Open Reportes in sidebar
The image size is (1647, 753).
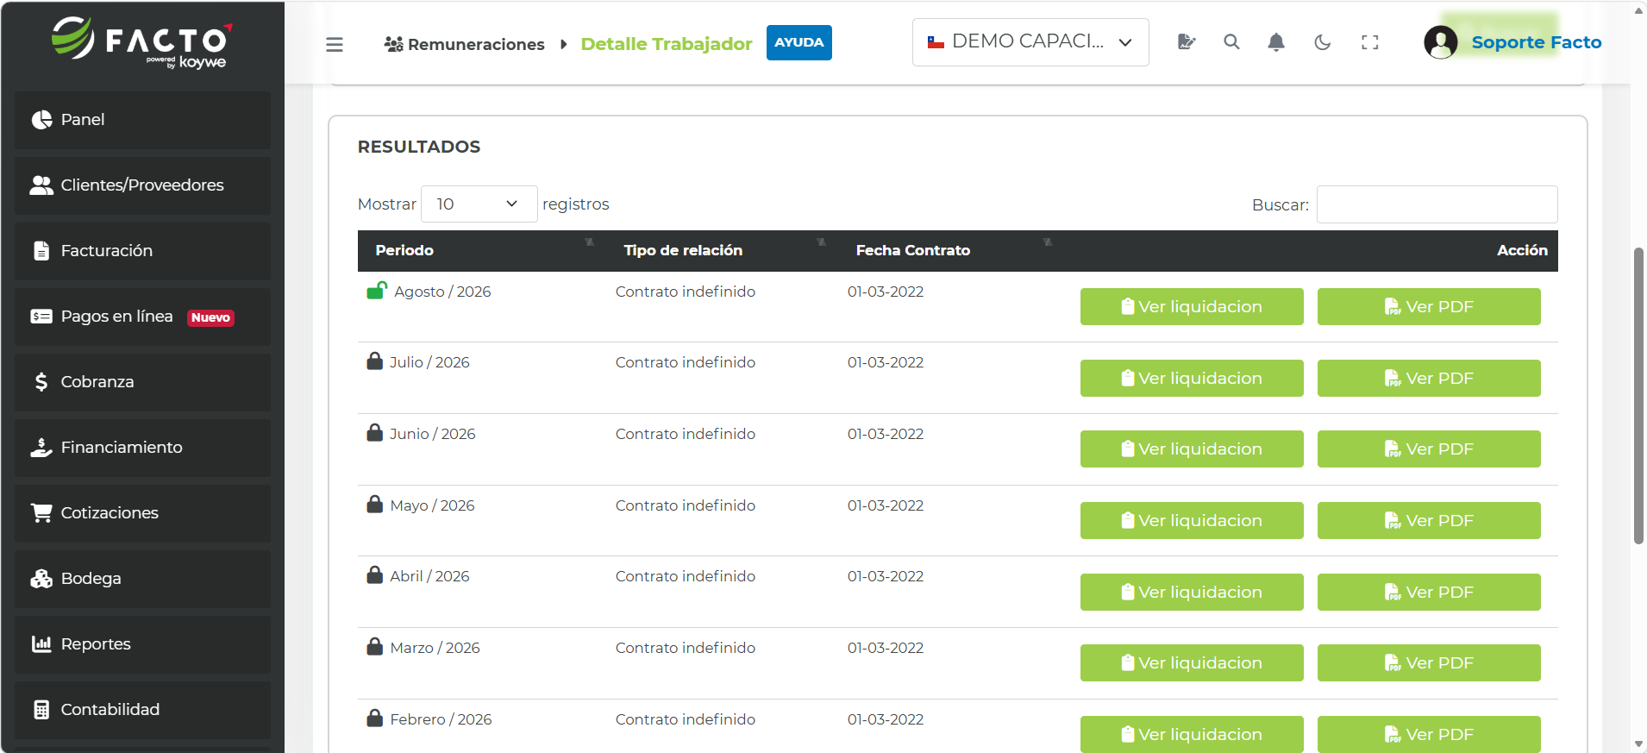(x=142, y=644)
